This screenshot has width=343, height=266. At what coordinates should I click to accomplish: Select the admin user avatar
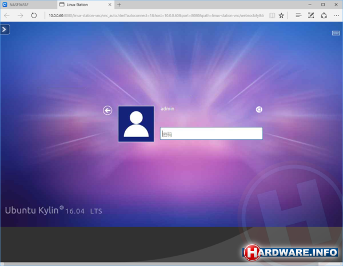click(136, 124)
